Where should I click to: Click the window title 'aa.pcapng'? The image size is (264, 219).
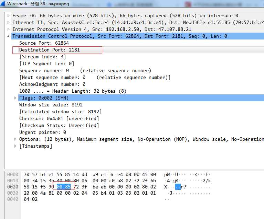[59, 3]
